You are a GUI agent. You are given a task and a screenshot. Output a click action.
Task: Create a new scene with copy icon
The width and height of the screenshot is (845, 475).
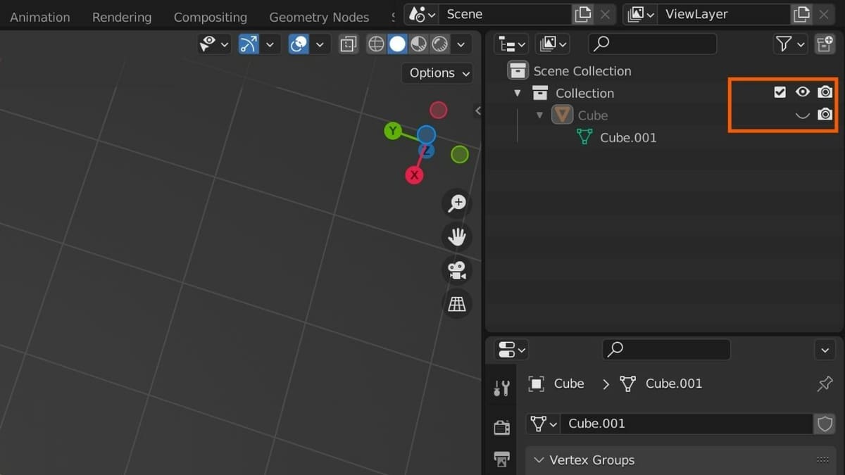coord(582,14)
